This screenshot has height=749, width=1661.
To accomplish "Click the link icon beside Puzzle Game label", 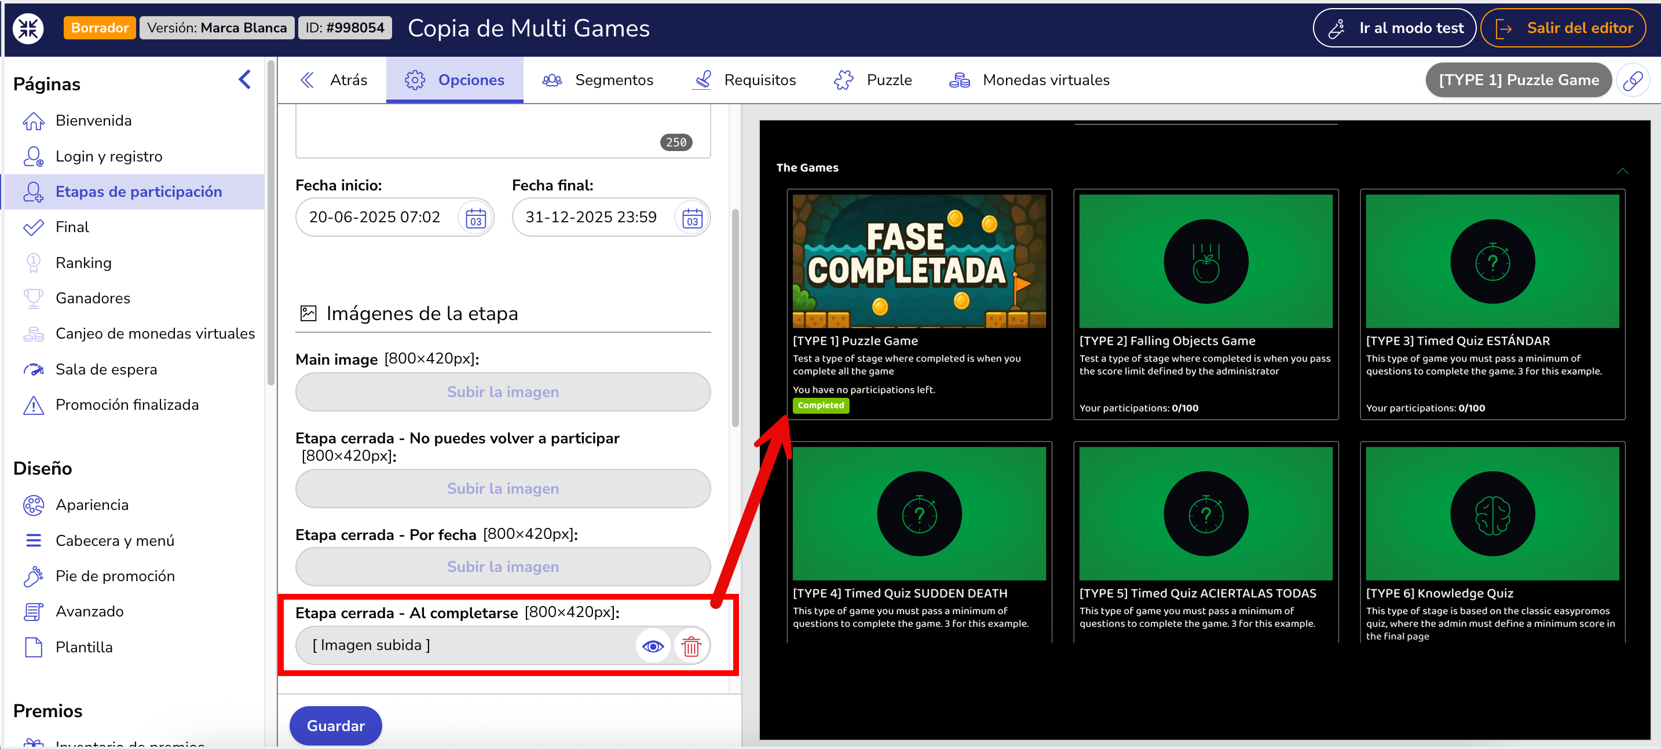I will tap(1633, 80).
